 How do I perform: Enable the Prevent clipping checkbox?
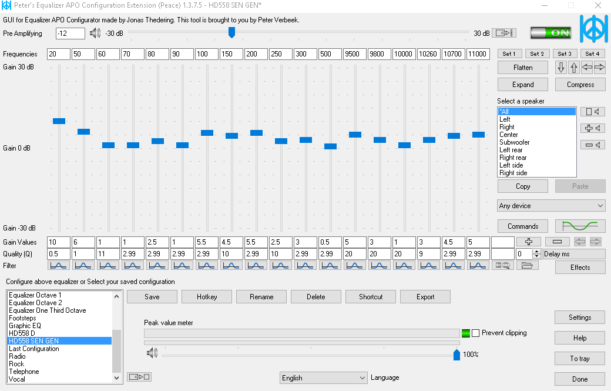point(475,333)
